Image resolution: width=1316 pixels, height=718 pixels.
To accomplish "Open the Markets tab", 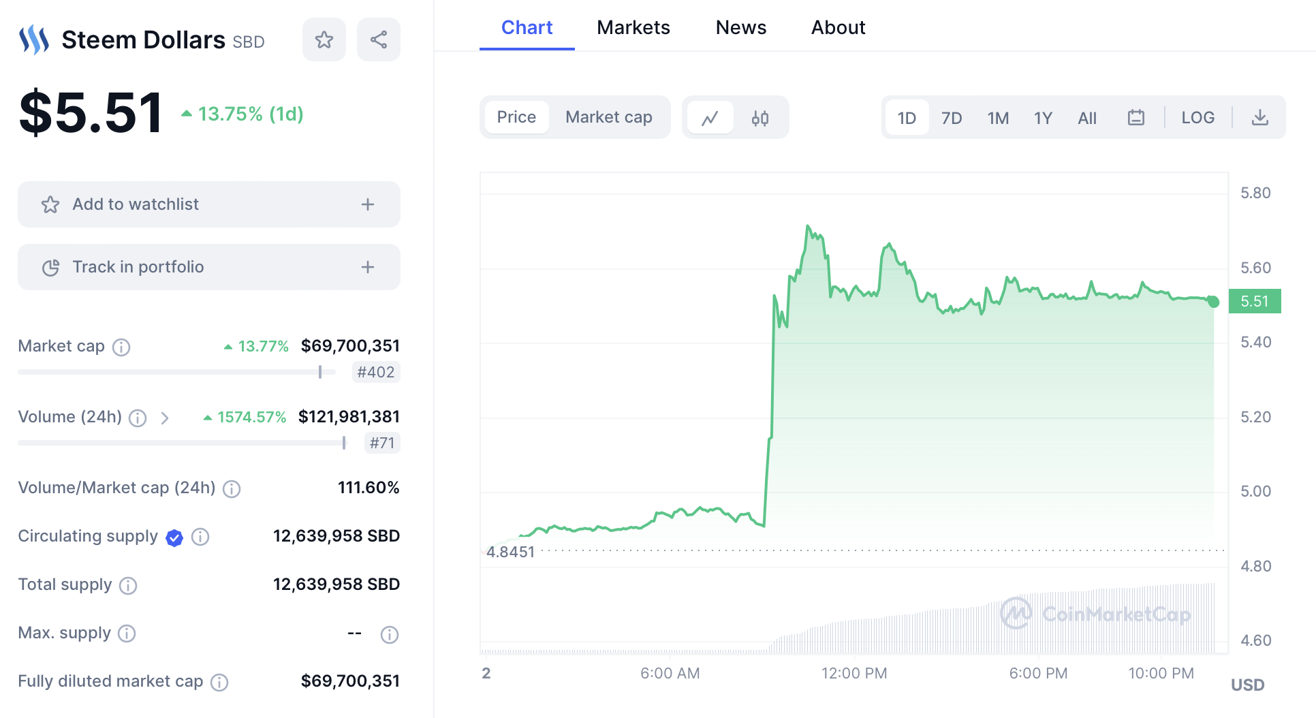I will click(633, 27).
